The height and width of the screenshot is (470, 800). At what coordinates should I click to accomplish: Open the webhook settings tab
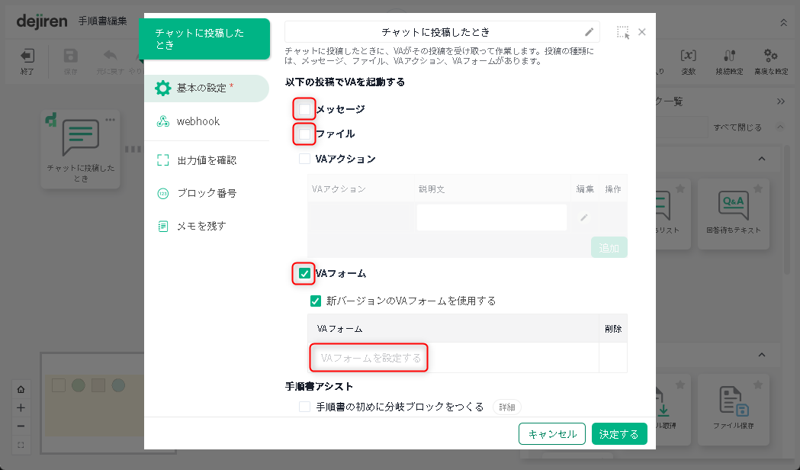click(x=198, y=121)
